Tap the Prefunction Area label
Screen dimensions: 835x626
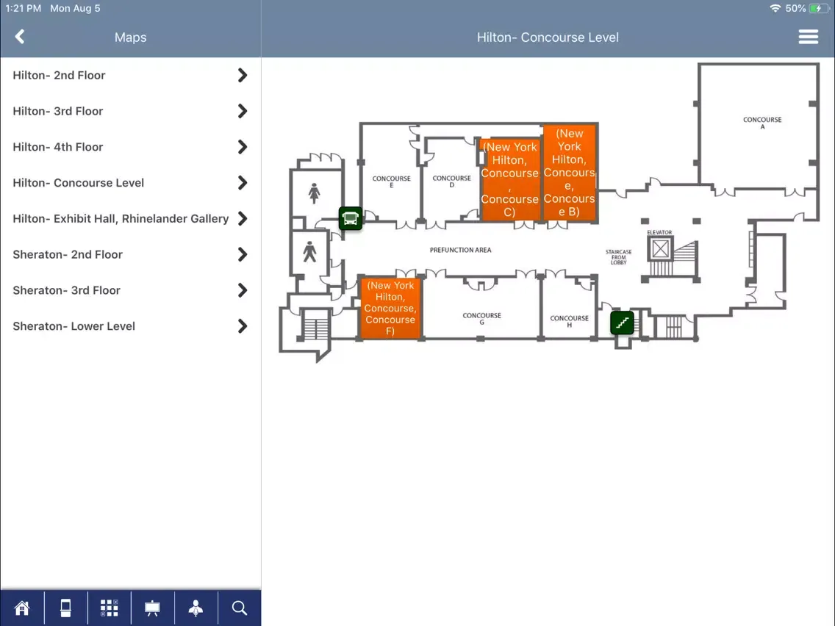pos(461,250)
